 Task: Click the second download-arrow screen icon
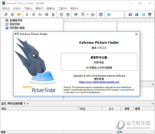click(68, 15)
